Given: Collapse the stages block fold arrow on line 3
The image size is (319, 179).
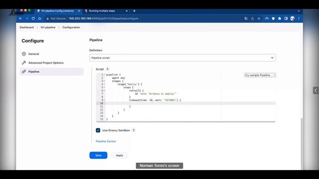Looking at the screenshot, I should coord(104,81).
